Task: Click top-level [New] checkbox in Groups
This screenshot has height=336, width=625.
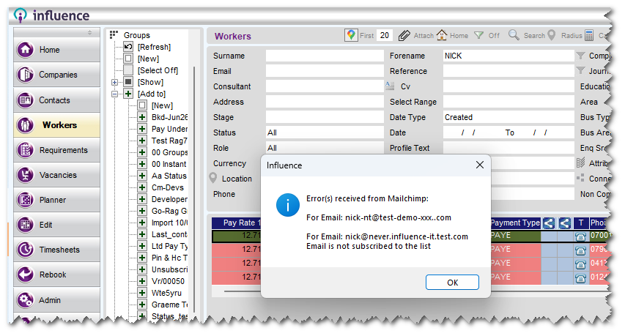Action: point(128,59)
